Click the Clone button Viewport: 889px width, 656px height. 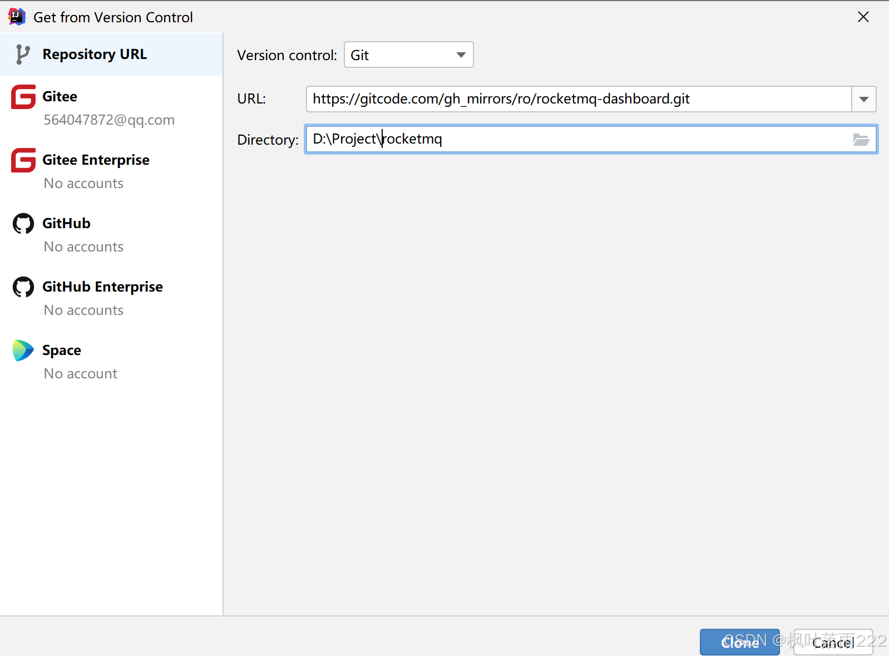click(740, 642)
